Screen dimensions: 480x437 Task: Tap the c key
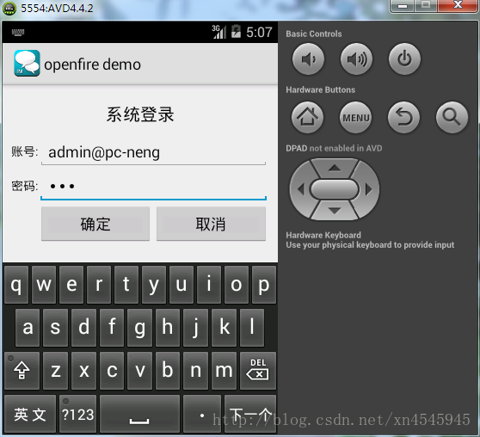[112, 371]
